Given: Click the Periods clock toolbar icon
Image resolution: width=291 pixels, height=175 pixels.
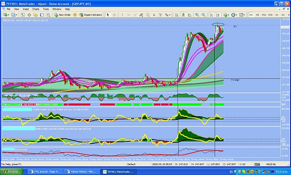Looking at the screenshot, I should (233, 15).
